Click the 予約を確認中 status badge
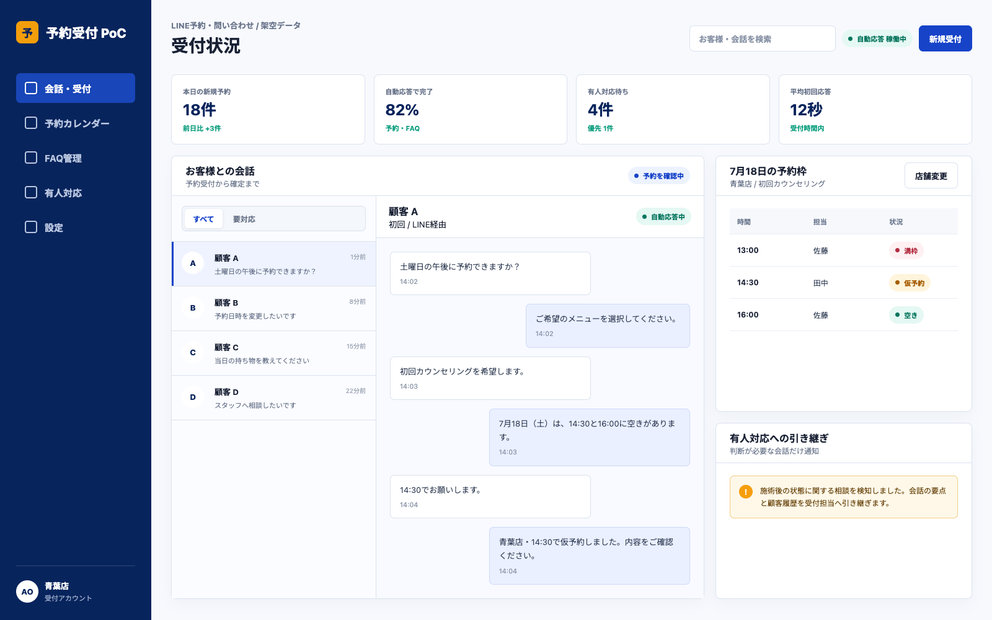 tap(658, 175)
